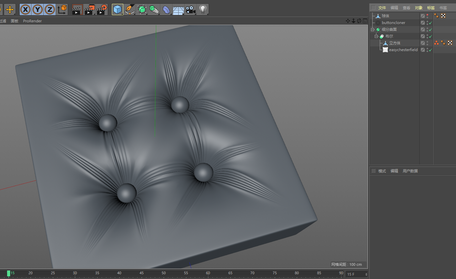Screen dimensions: 456x279
Task: Add a light with the bulb icon
Action: (203, 9)
